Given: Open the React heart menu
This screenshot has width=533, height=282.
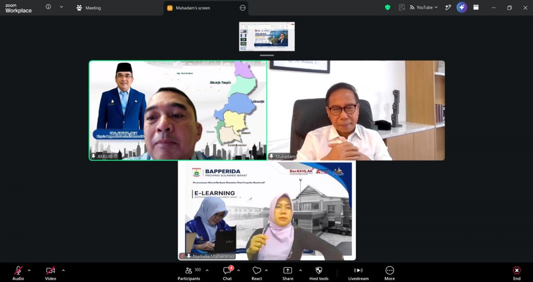Looking at the screenshot, I should (x=257, y=273).
